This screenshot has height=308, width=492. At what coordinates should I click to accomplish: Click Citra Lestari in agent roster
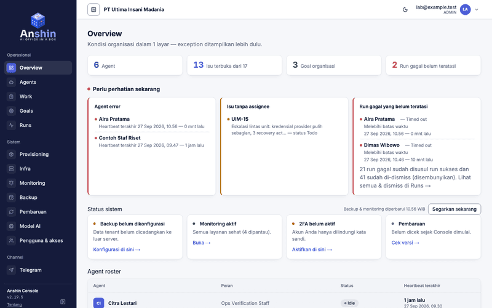point(122,303)
